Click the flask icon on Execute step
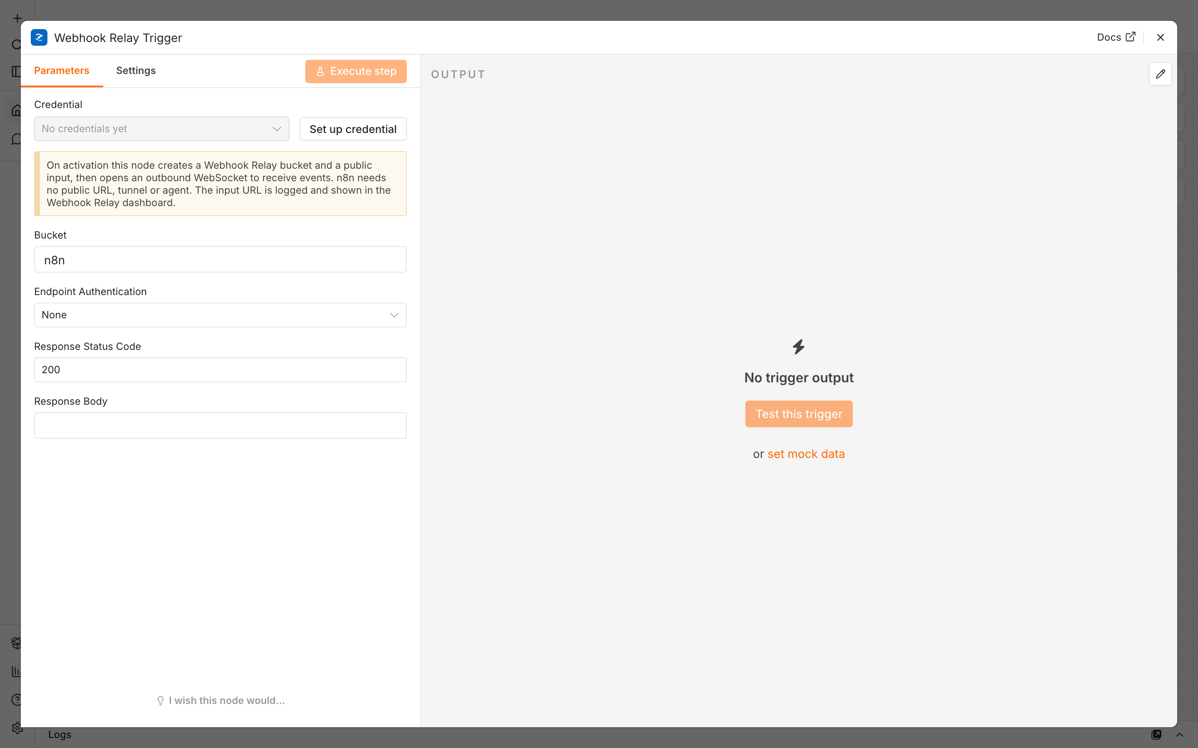Image resolution: width=1198 pixels, height=748 pixels. pyautogui.click(x=320, y=71)
